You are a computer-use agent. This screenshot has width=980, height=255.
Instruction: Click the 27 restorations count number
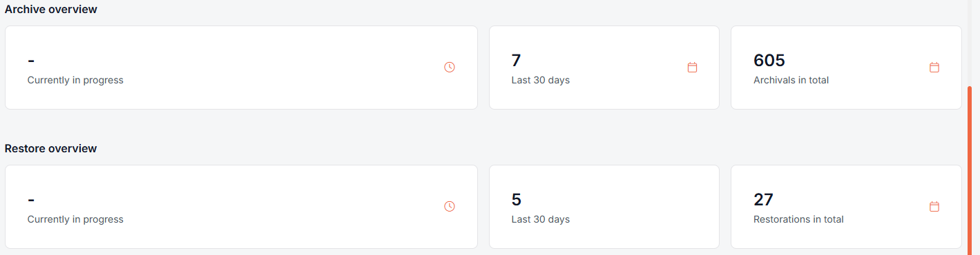coord(763,200)
